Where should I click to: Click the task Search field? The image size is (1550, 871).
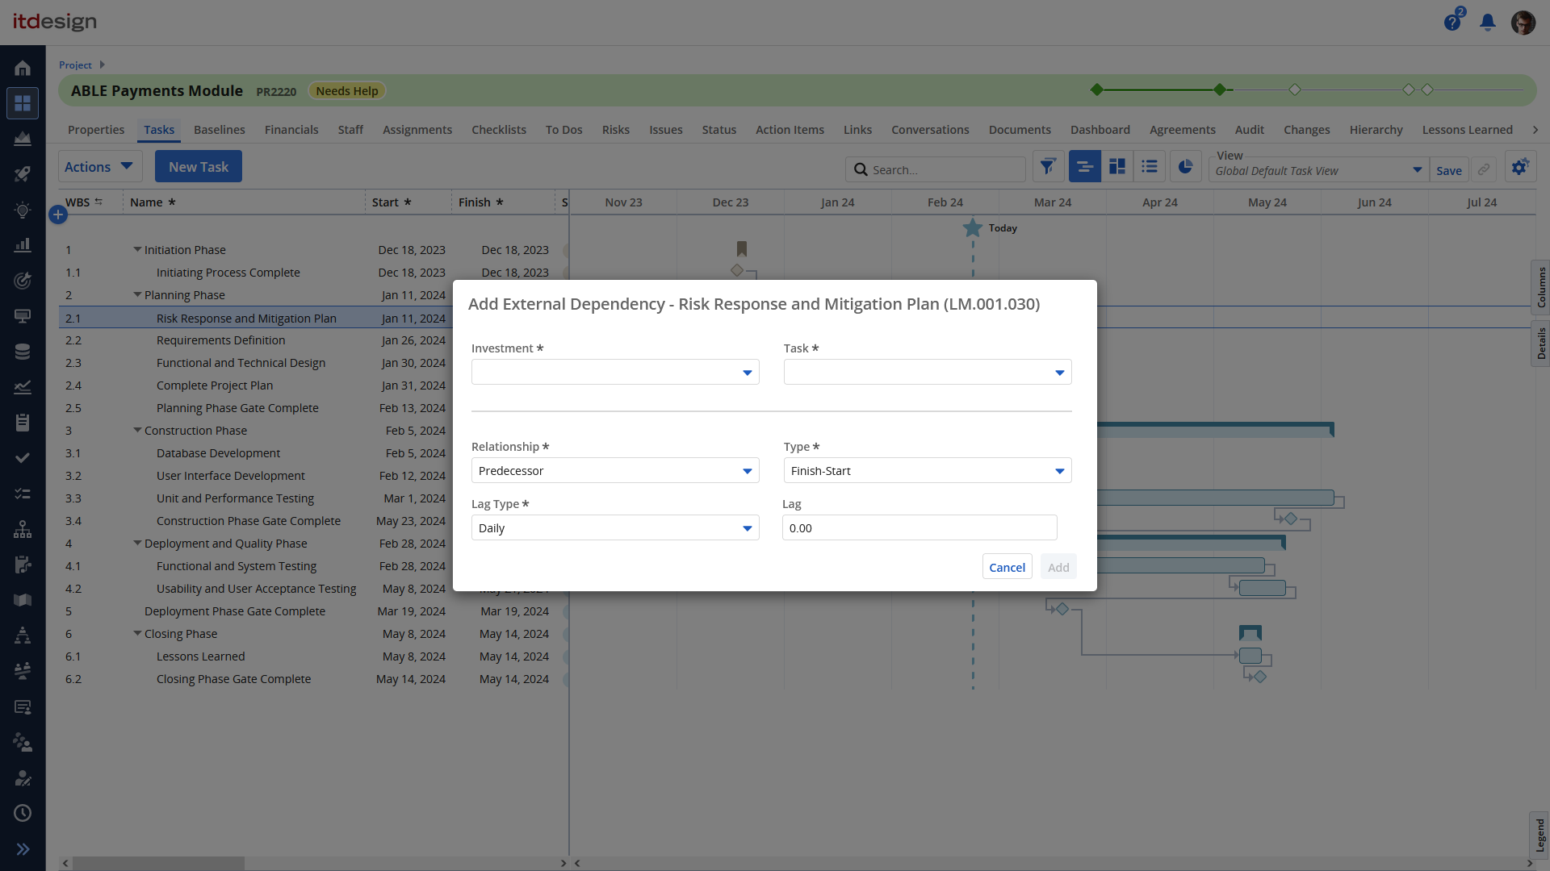coord(936,169)
